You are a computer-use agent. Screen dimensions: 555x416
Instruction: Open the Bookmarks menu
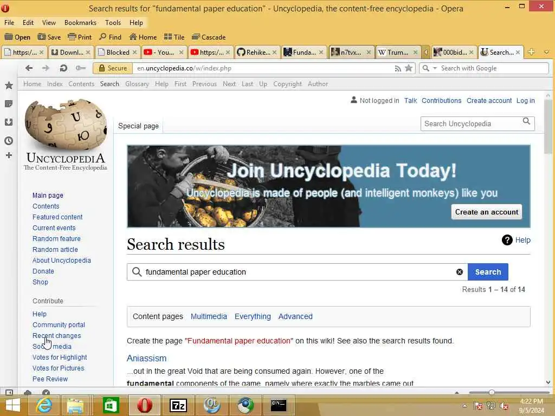(80, 23)
